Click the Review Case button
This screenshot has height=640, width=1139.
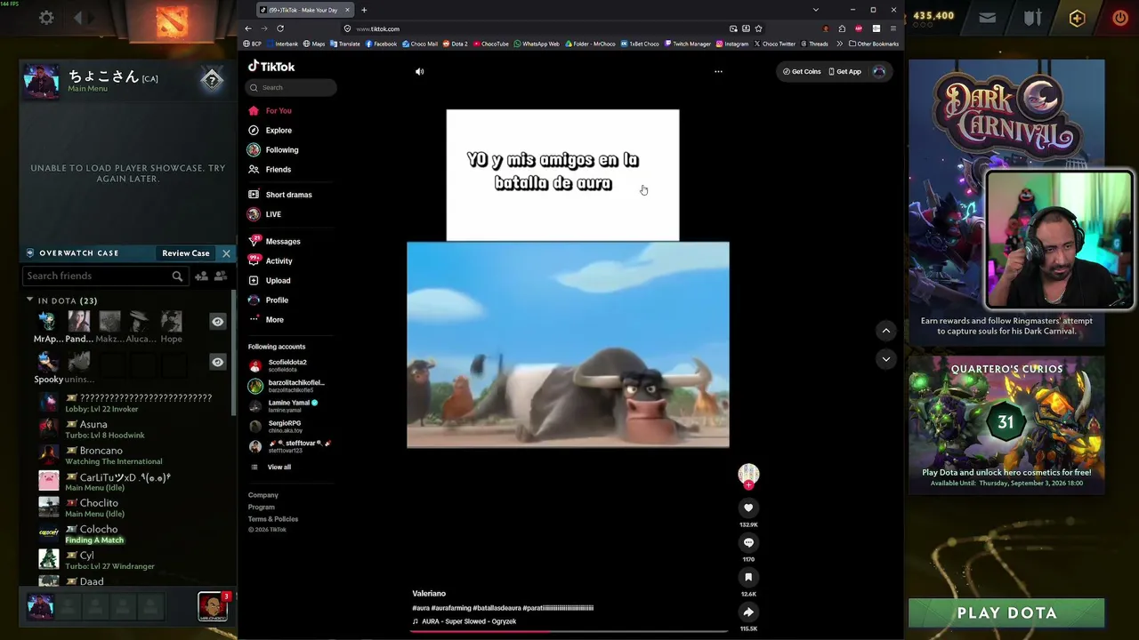(186, 253)
